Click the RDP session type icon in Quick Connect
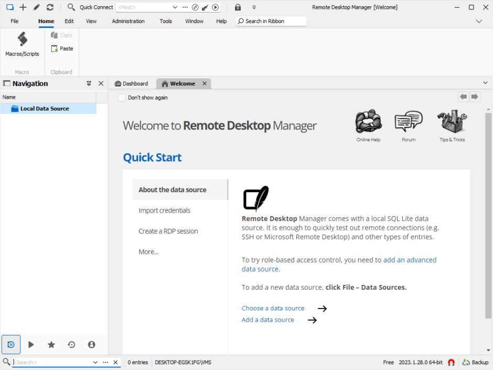The width and height of the screenshot is (493, 370). [x=195, y=7]
